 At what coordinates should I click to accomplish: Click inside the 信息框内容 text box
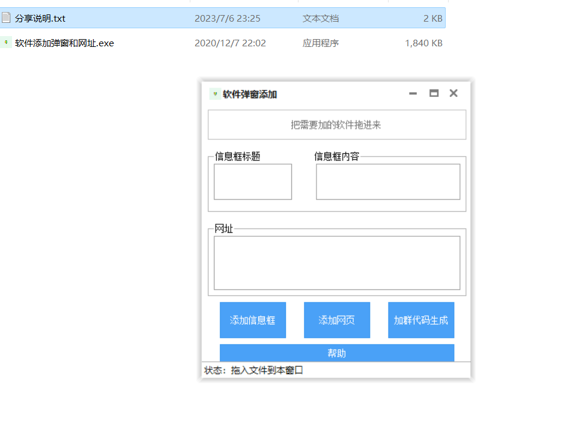[x=387, y=182]
